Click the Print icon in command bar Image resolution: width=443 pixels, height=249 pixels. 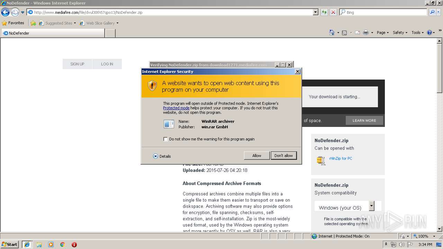click(366, 33)
